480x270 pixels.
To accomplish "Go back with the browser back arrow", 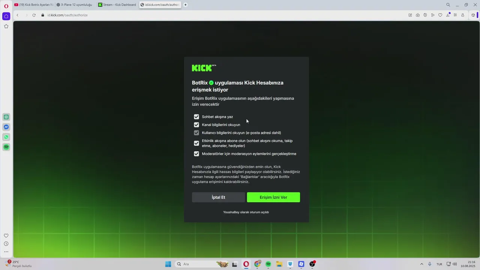I will [17, 15].
